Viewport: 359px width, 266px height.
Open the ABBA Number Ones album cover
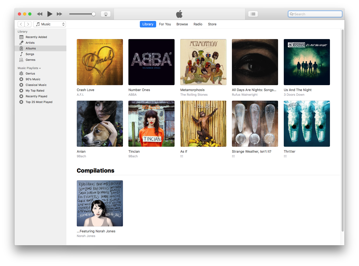pyautogui.click(x=151, y=62)
